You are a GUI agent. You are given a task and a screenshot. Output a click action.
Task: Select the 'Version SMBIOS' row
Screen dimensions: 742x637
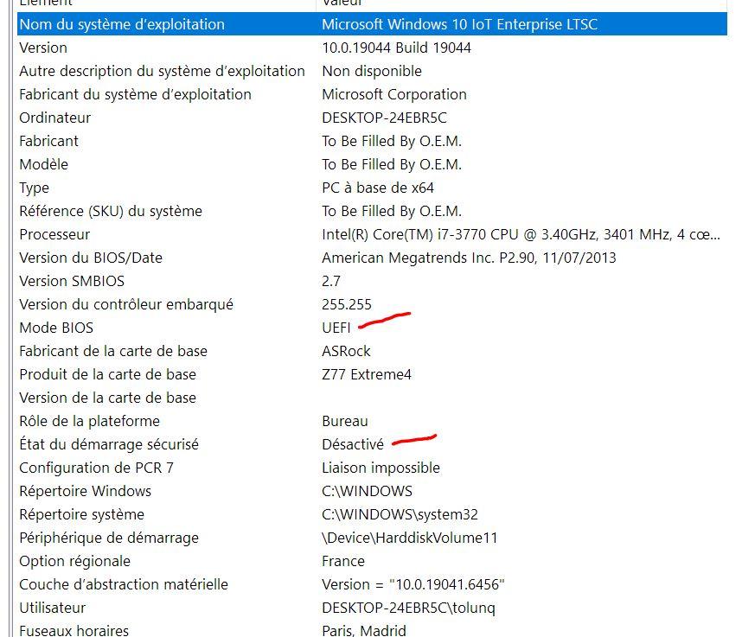[72, 281]
